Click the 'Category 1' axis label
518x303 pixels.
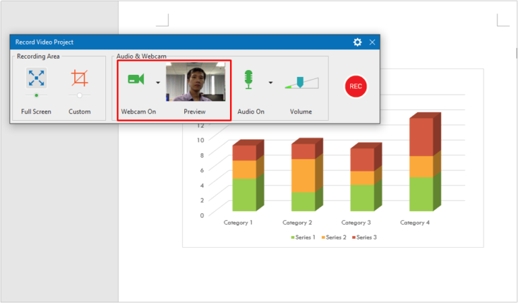point(238,223)
